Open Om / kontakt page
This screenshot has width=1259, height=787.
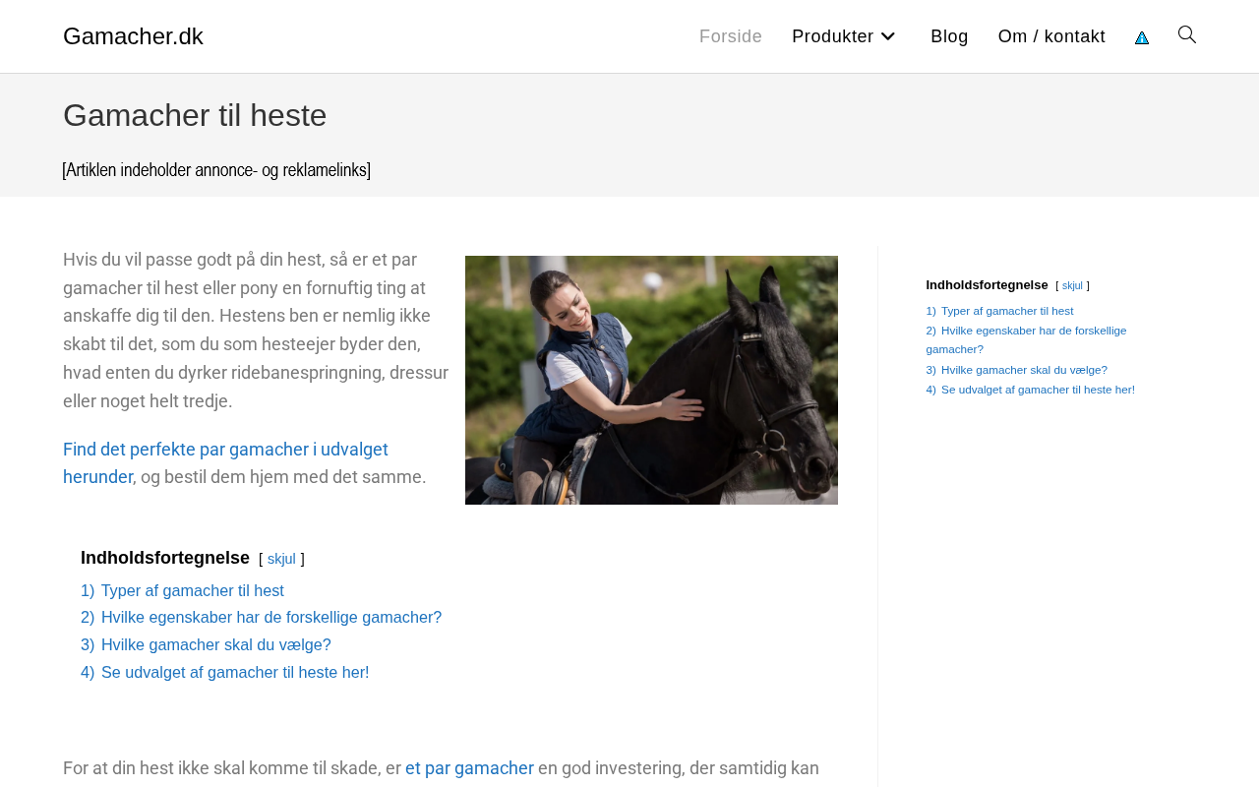point(1051,36)
